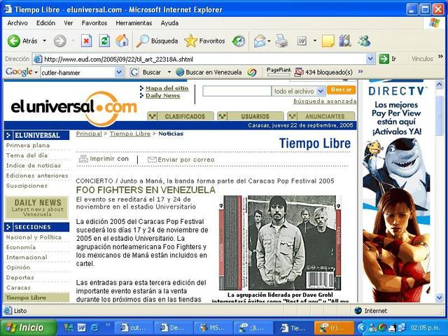Screen dimensions: 448x336
Task: Open the yellow Discuss note icon
Action: coord(328,41)
